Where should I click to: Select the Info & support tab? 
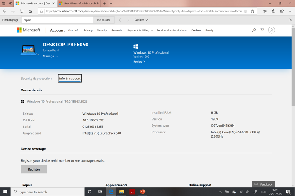pos(70,79)
